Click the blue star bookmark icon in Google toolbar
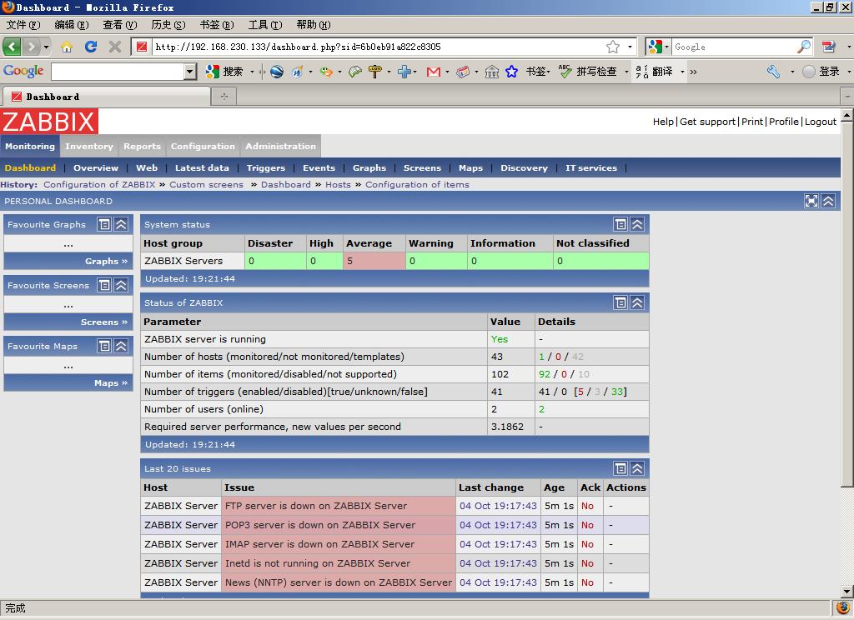This screenshot has height=620, width=854. coord(511,72)
